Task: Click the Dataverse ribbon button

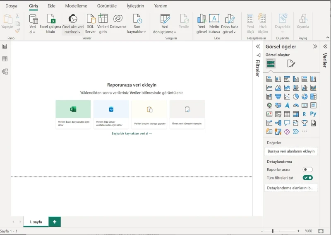Action: coord(118,22)
